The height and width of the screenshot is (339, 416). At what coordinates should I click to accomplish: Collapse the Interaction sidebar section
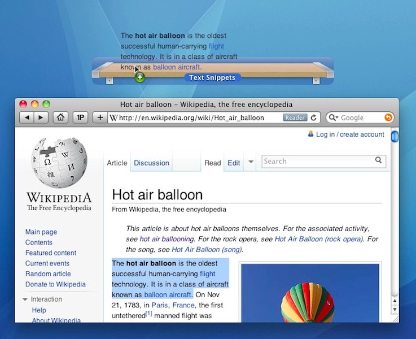point(25,299)
